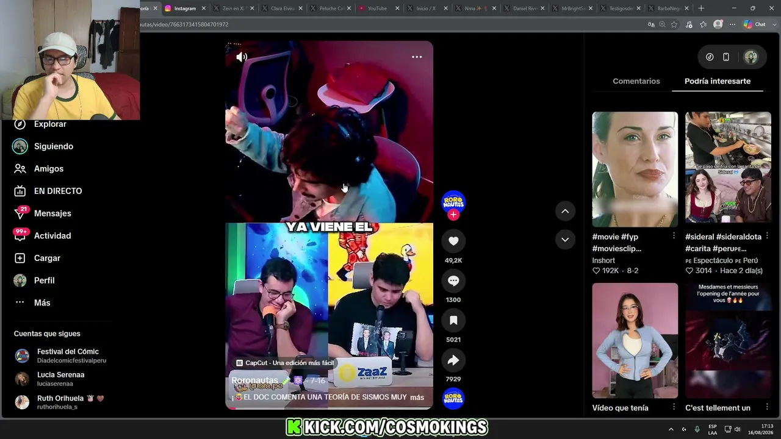
Task: Open EN DIRECTO live section
Action: pos(58,191)
